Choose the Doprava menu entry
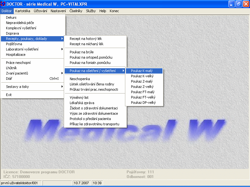The height and width of the screenshot is (187, 250). point(32,33)
